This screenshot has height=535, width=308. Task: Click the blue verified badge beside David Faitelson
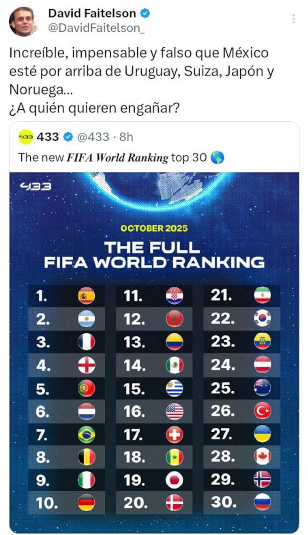coord(145,14)
